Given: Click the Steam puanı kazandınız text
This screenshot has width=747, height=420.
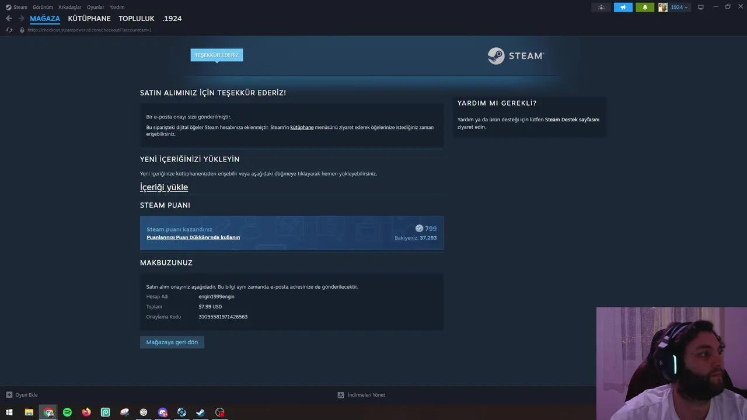Looking at the screenshot, I should coord(179,229).
